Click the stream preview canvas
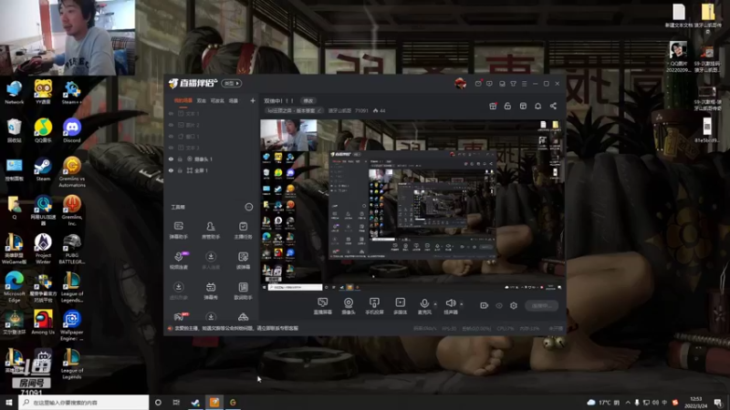This screenshot has height=410, width=730. 412,206
